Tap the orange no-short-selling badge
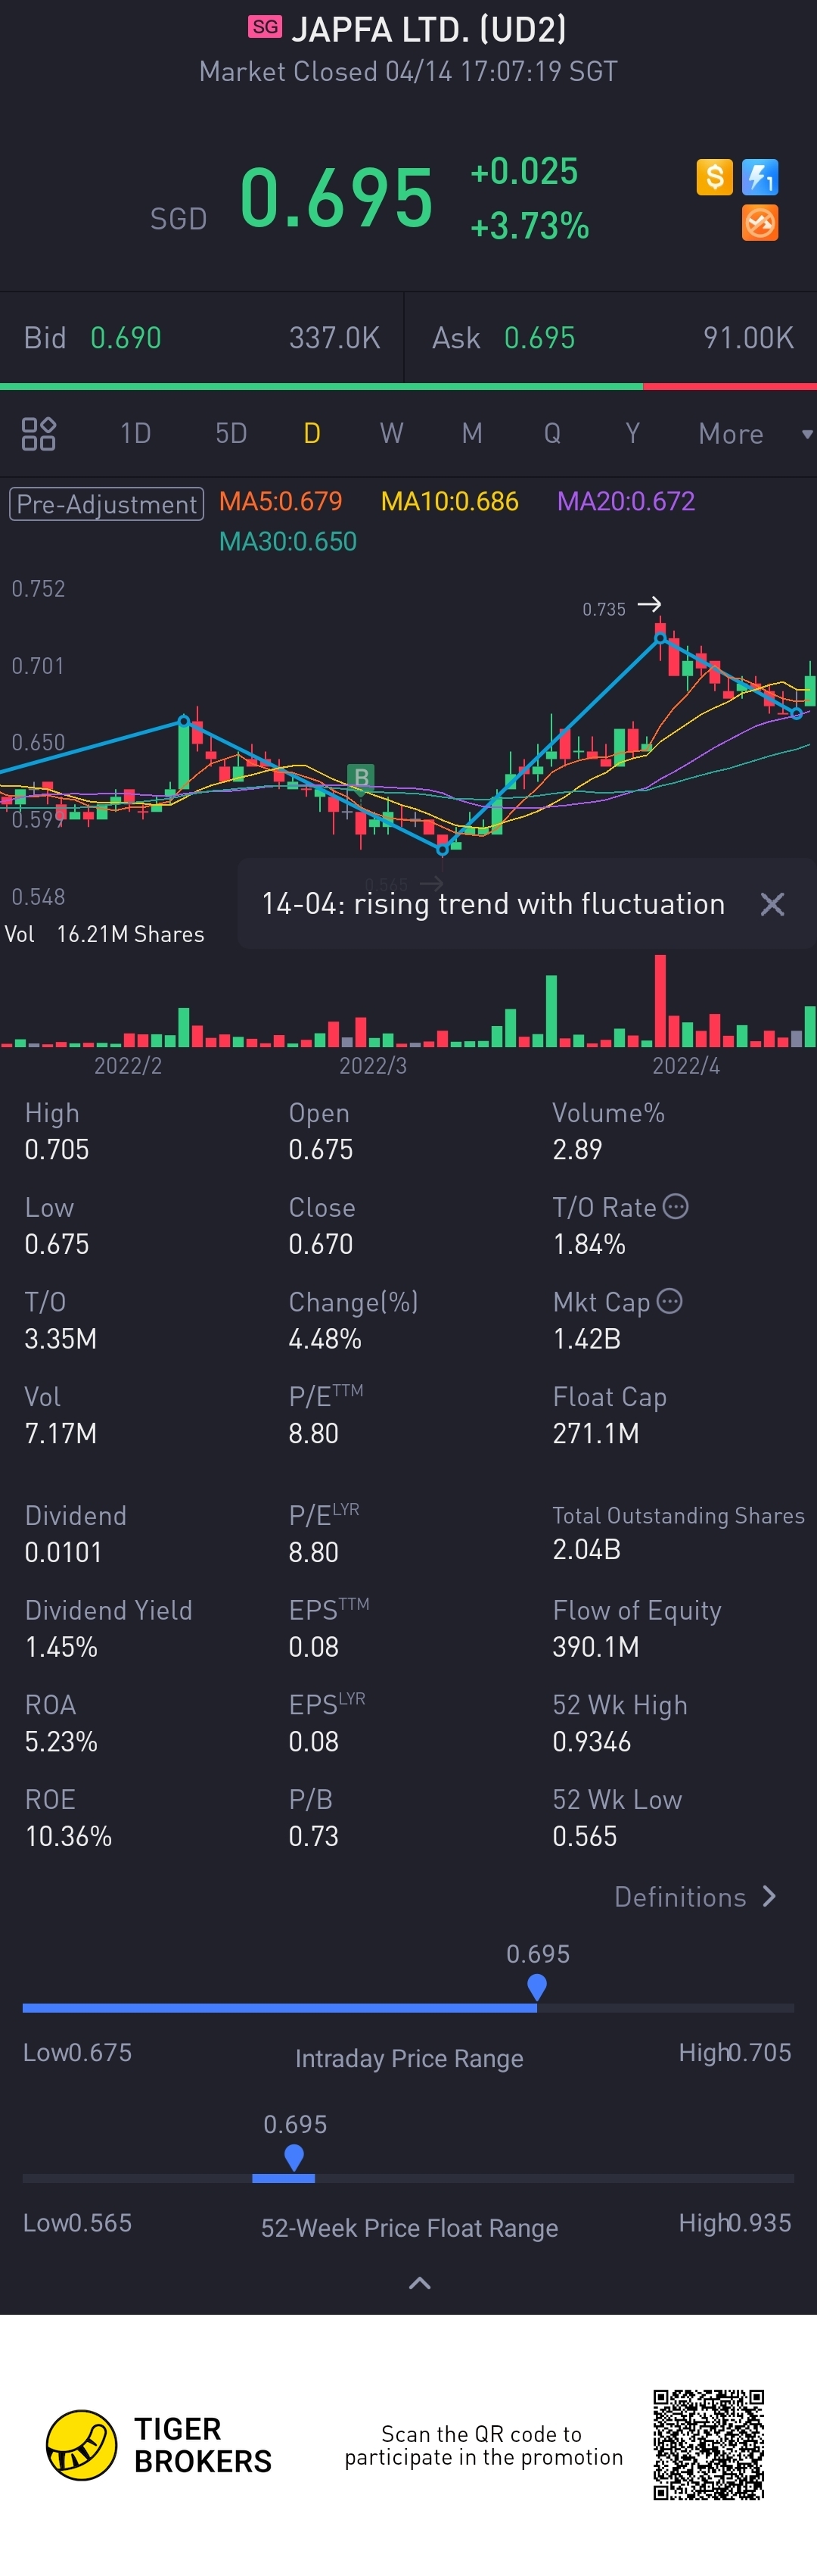The height and width of the screenshot is (2576, 817). pyautogui.click(x=760, y=223)
